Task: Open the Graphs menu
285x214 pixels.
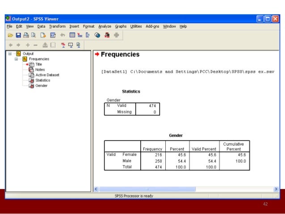Action: [121, 26]
